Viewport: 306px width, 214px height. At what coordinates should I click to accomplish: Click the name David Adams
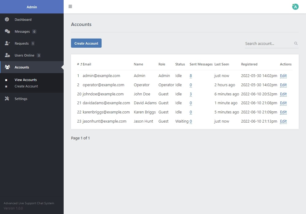pyautogui.click(x=145, y=103)
